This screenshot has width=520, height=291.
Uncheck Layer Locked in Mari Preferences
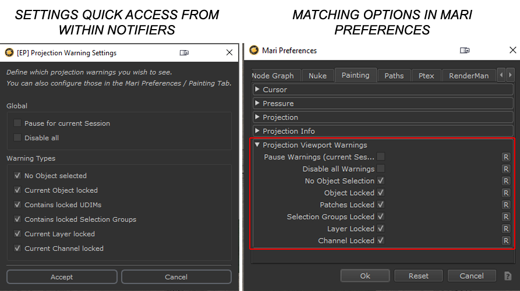pos(380,229)
